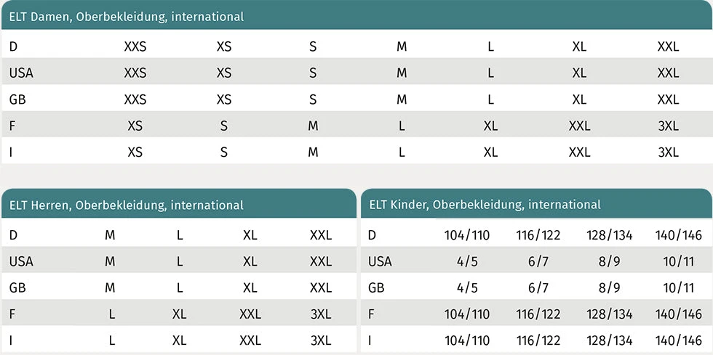Click 128/134 in the Kinder F row
Screen dimensions: 713x355
point(608,314)
